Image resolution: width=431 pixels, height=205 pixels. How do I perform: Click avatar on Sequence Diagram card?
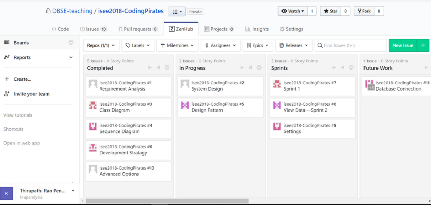coord(93,126)
